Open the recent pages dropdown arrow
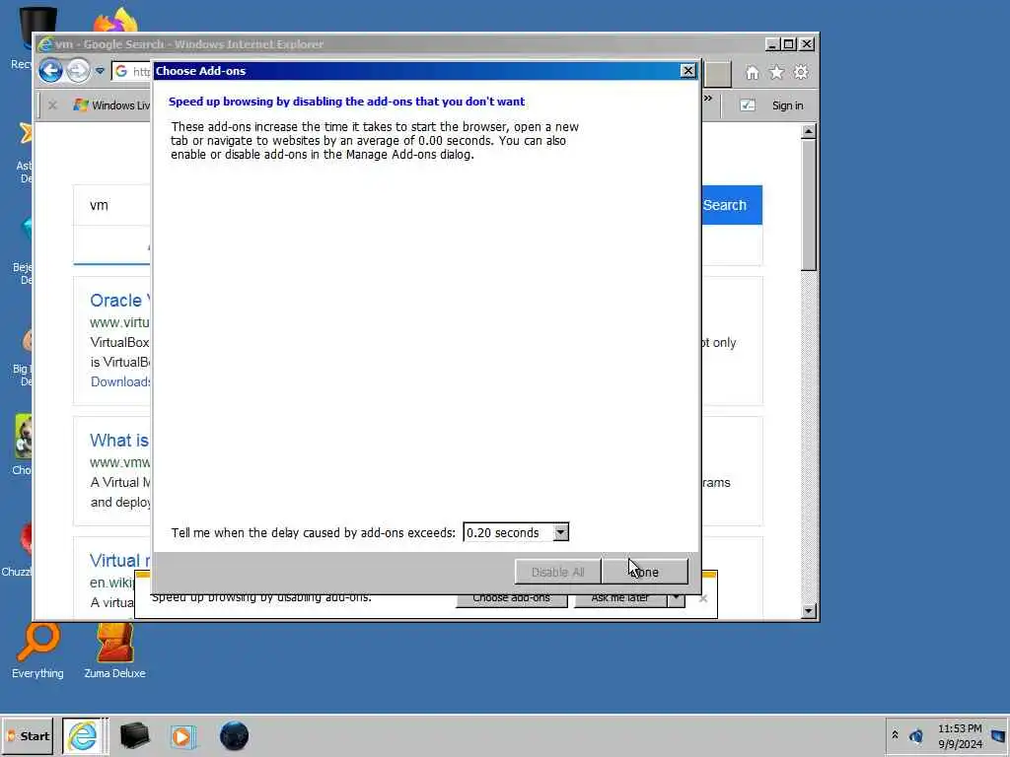The width and height of the screenshot is (1010, 757). [x=100, y=71]
